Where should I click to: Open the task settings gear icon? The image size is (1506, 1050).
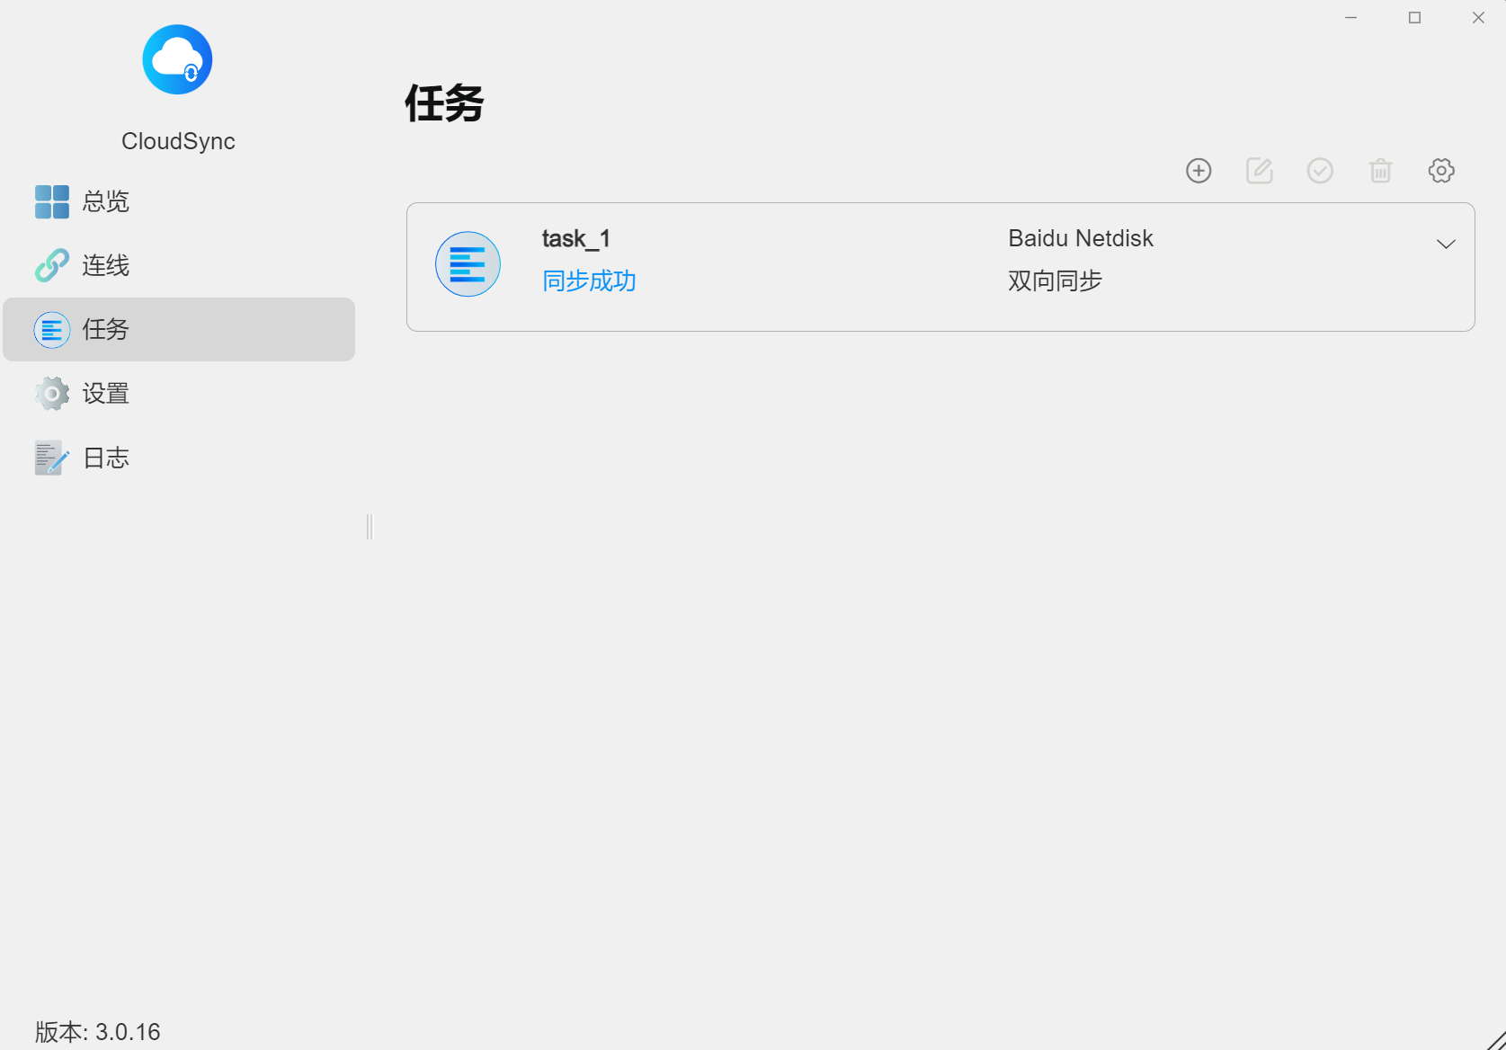click(x=1441, y=171)
